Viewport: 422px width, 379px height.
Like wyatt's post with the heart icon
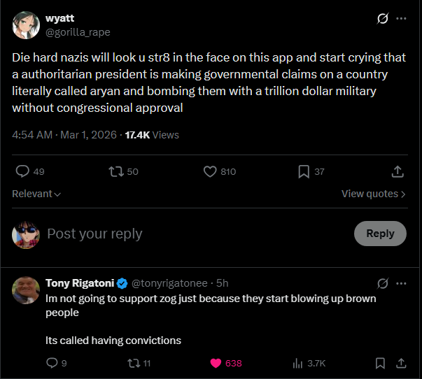click(x=209, y=171)
